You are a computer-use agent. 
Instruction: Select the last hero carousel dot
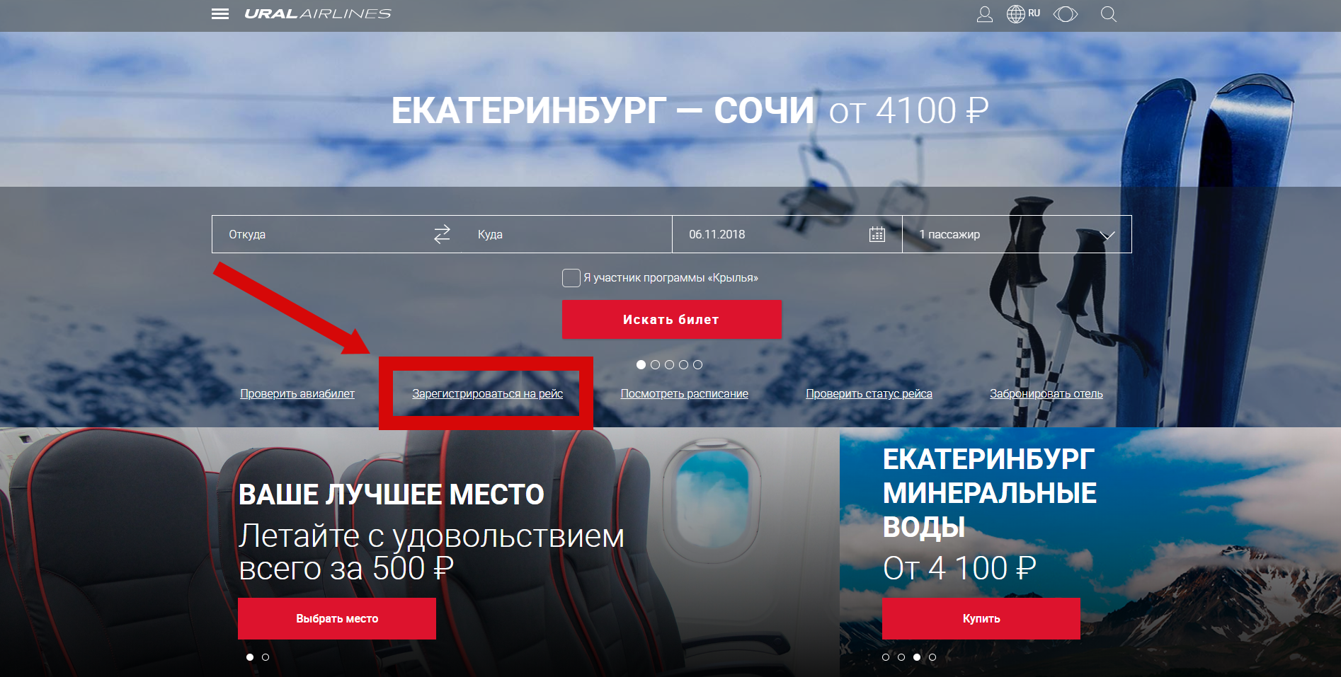pos(697,365)
